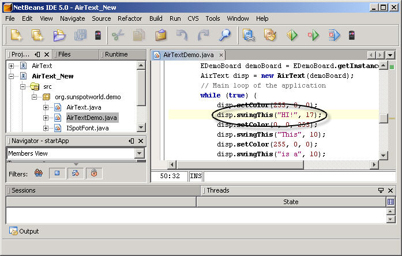Click the Cut scissors icon
402x256 pixels.
pos(118,35)
